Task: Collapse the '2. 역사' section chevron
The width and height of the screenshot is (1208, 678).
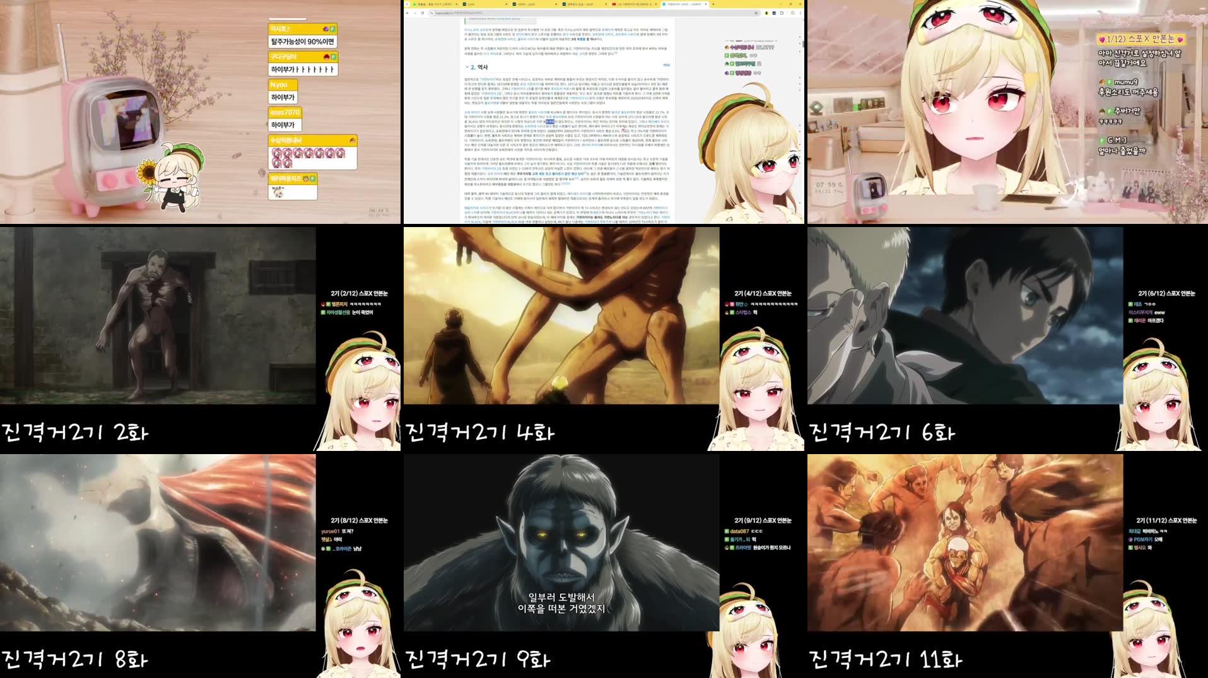Action: click(x=467, y=67)
